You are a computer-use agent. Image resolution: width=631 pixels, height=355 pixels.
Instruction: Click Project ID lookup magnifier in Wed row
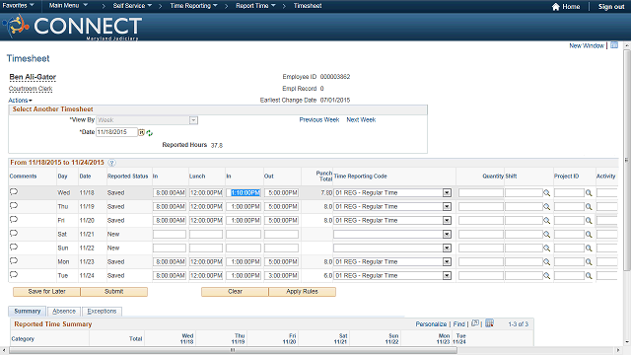[x=589, y=193]
